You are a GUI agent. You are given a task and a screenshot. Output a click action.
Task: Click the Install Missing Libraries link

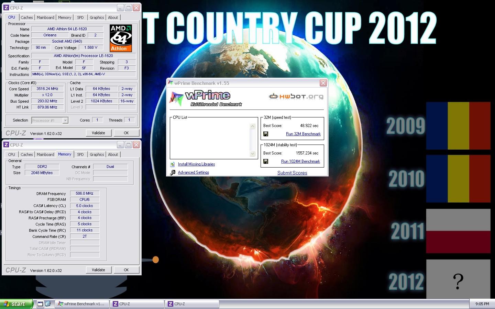point(196,164)
